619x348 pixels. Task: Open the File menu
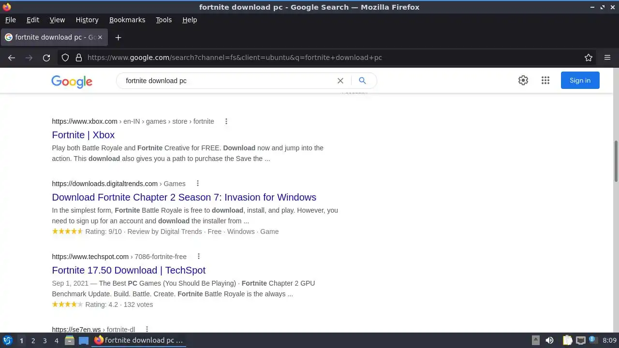10,20
